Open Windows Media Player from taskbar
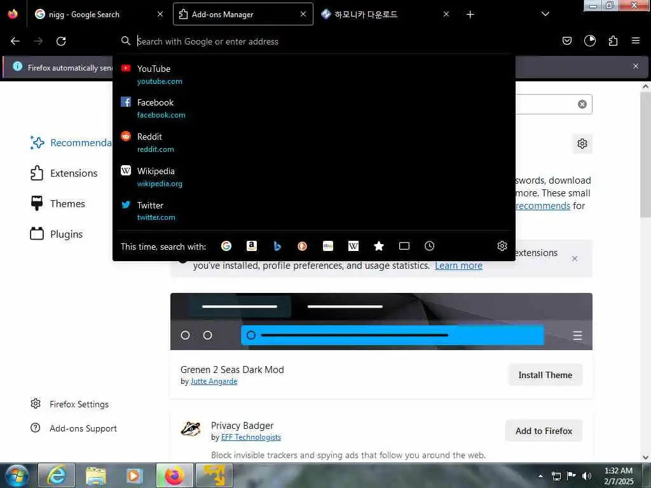The width and height of the screenshot is (651, 488). pyautogui.click(x=135, y=475)
